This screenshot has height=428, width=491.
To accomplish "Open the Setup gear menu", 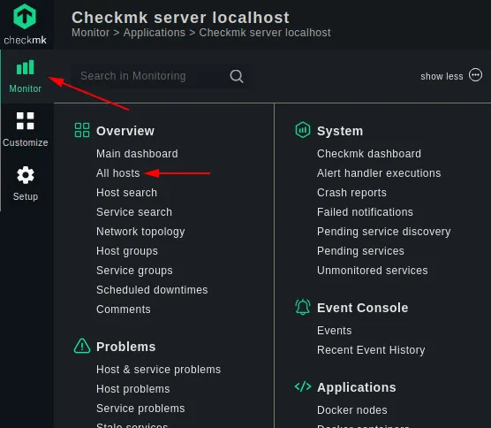I will point(26,184).
